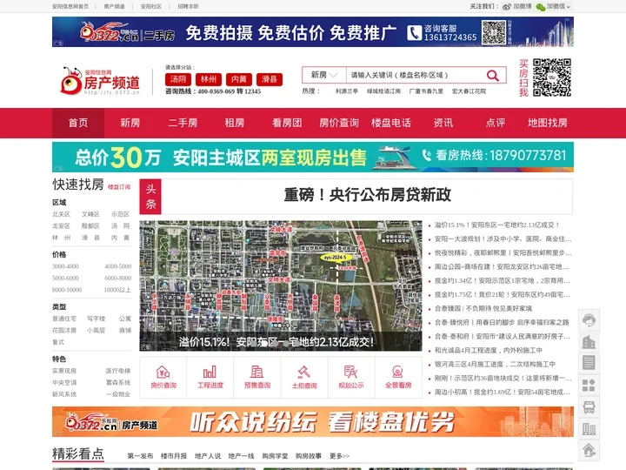This screenshot has height=470, width=626.
Task: Open hot search 利源兰亭
Action: click(x=347, y=91)
